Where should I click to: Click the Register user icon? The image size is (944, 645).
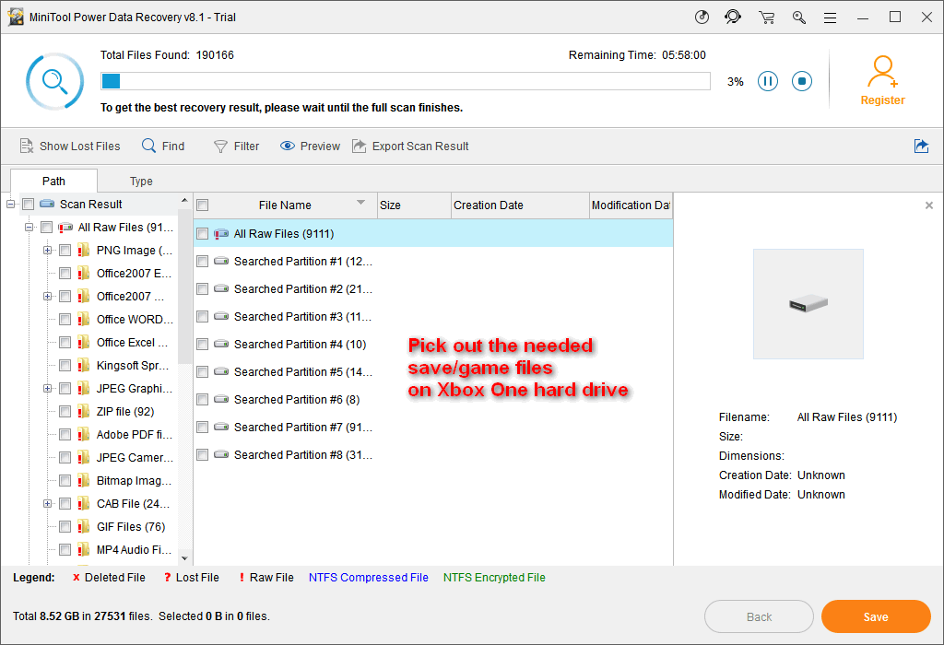882,73
